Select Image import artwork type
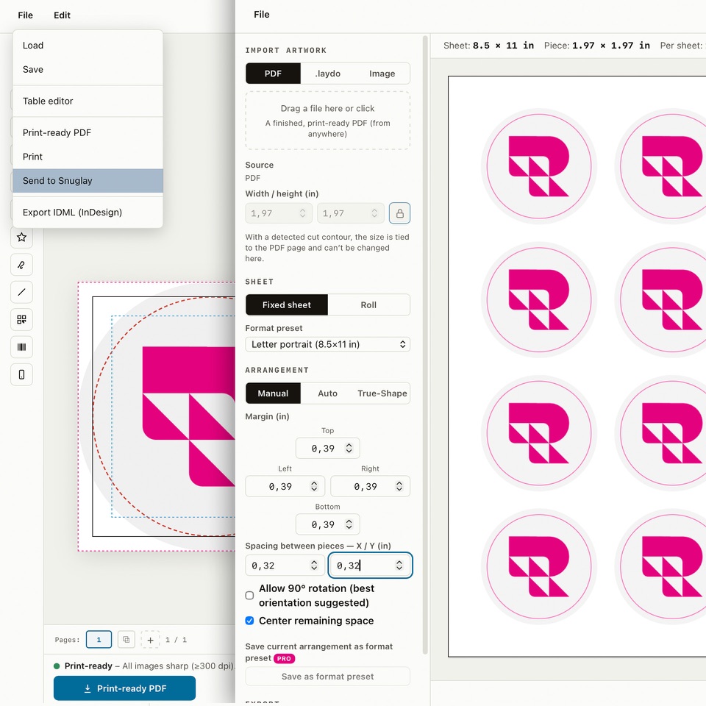Viewport: 706px width, 706px height. [382, 74]
